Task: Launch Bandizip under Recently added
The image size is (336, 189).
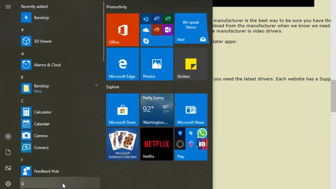Action: 60,18
